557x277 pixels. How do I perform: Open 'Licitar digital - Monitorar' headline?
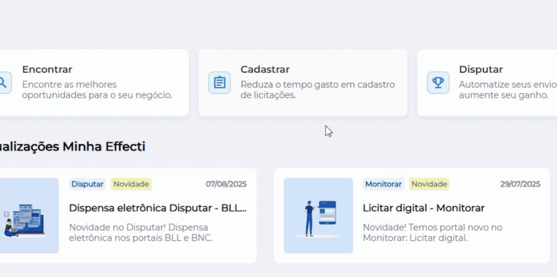pos(423,208)
